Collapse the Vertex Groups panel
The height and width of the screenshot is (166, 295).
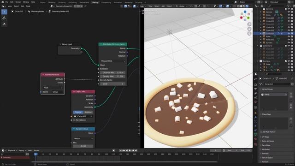tap(261, 89)
